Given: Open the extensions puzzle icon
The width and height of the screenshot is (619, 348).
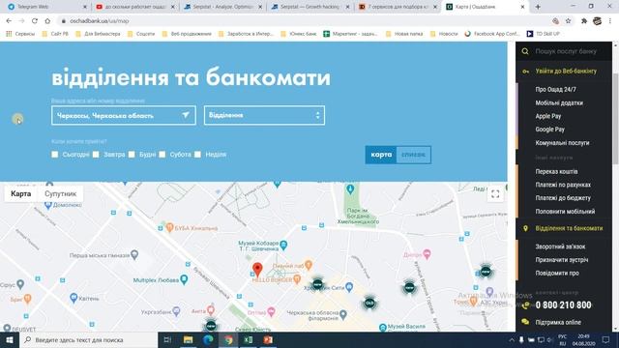Looking at the screenshot, I should [x=584, y=21].
